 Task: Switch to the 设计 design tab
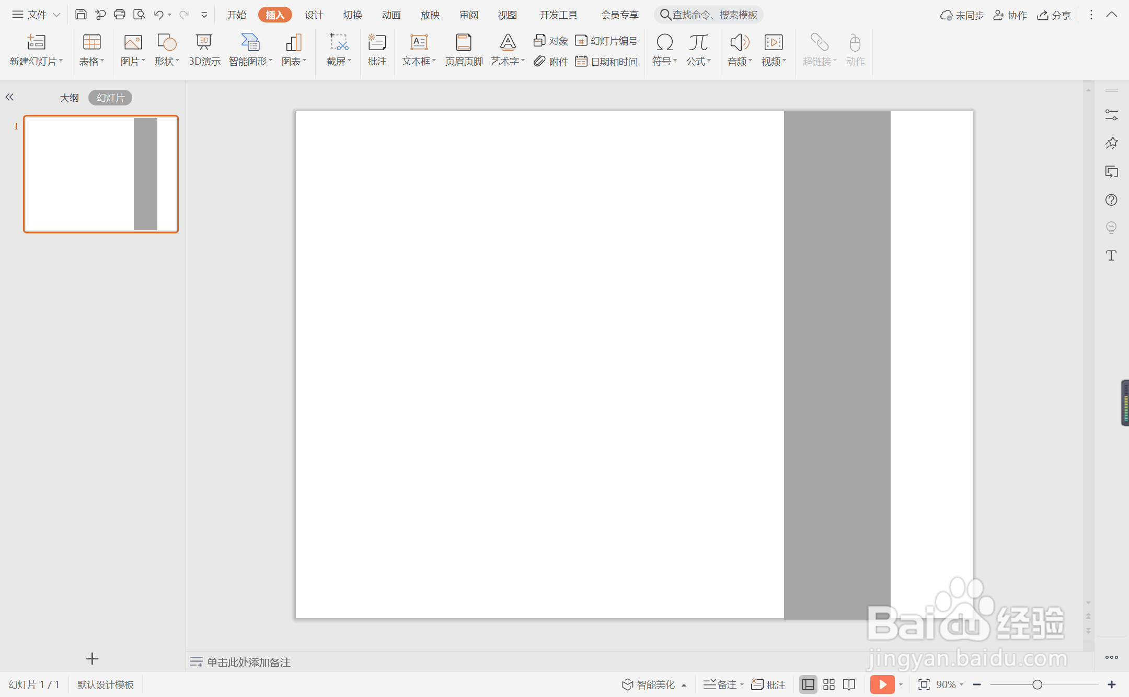pos(314,15)
